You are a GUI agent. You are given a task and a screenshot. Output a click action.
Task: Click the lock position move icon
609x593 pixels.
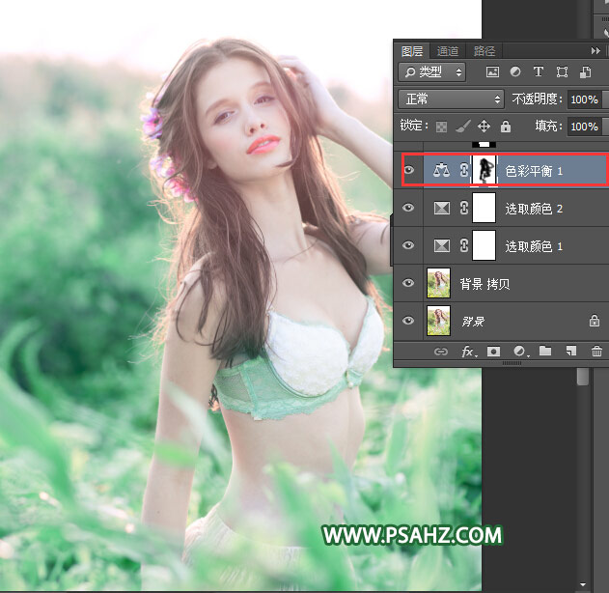click(x=484, y=127)
